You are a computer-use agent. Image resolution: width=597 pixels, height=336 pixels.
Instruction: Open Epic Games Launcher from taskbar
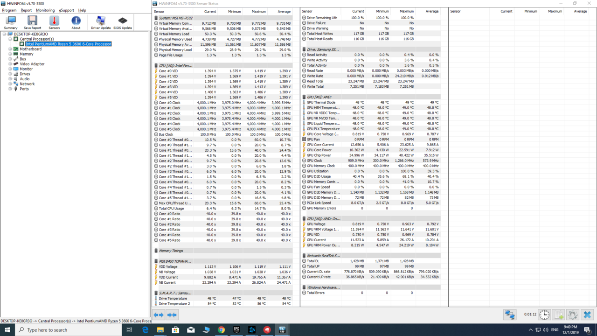point(236,330)
